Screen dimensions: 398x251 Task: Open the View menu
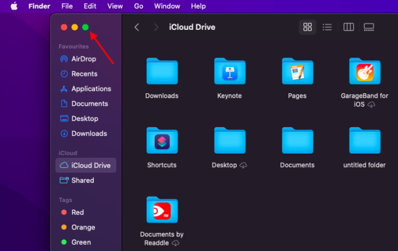[115, 6]
